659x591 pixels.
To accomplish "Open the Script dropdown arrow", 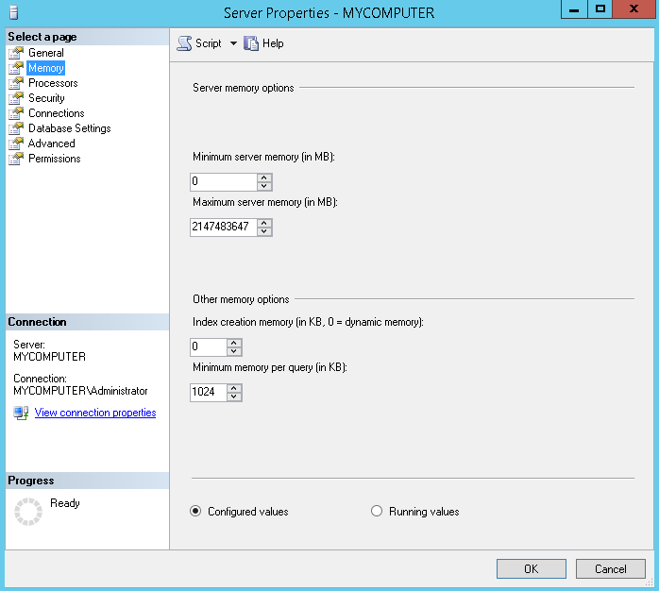I will pos(233,43).
